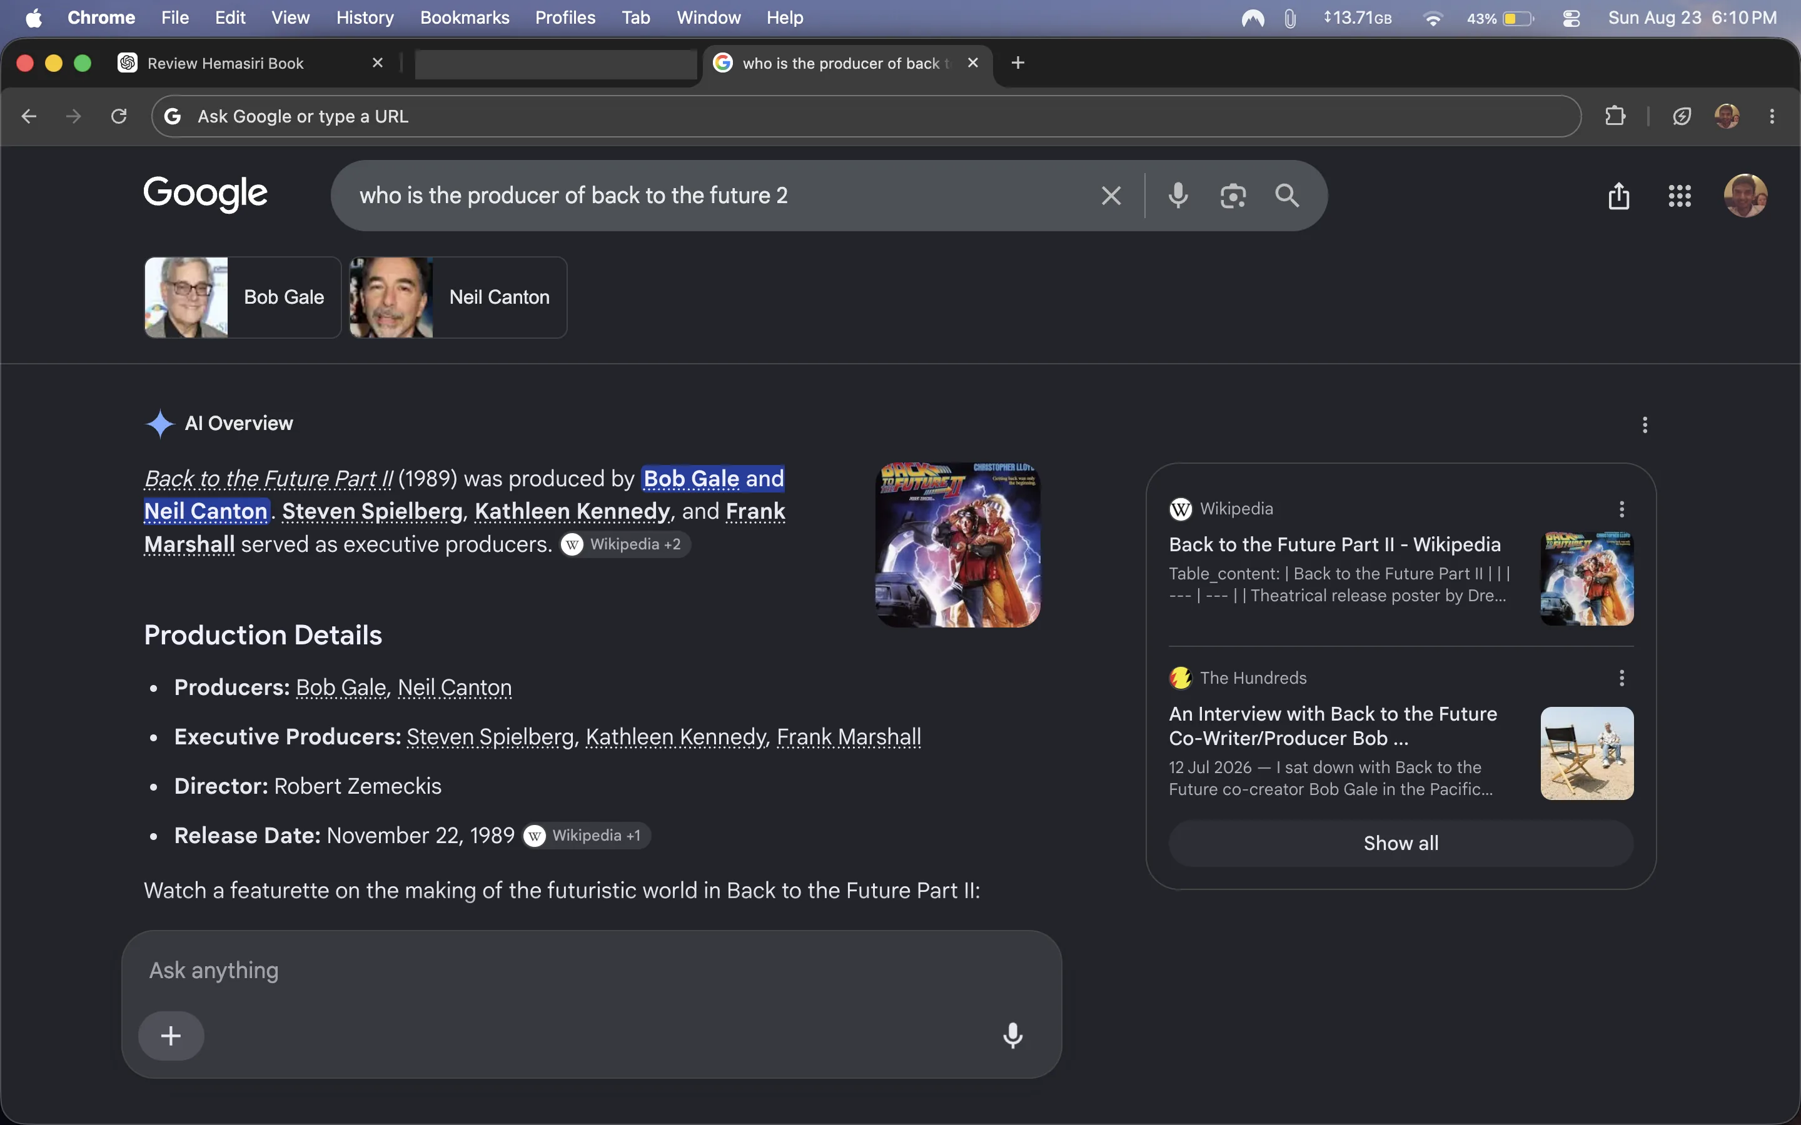Viewport: 1801px width, 1125px height.
Task: Open the Wikipedia +1 citation chip
Action: click(x=587, y=836)
